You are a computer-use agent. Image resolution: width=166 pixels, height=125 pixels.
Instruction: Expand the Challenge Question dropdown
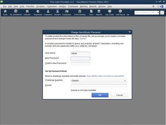coord(125,81)
